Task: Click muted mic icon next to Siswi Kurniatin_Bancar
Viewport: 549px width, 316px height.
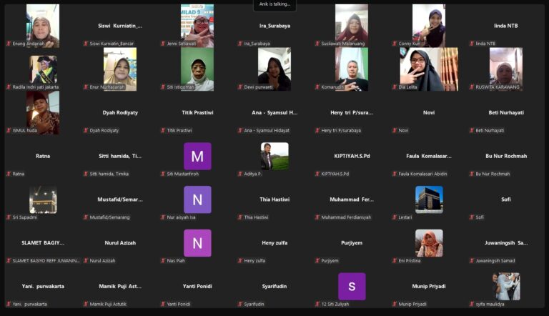Action: point(86,44)
